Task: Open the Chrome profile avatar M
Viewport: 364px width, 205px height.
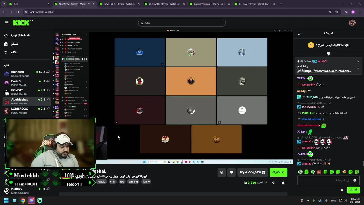Action: 353,12
